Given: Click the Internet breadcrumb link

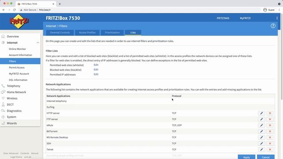Looking at the screenshot, I should coord(51,26).
